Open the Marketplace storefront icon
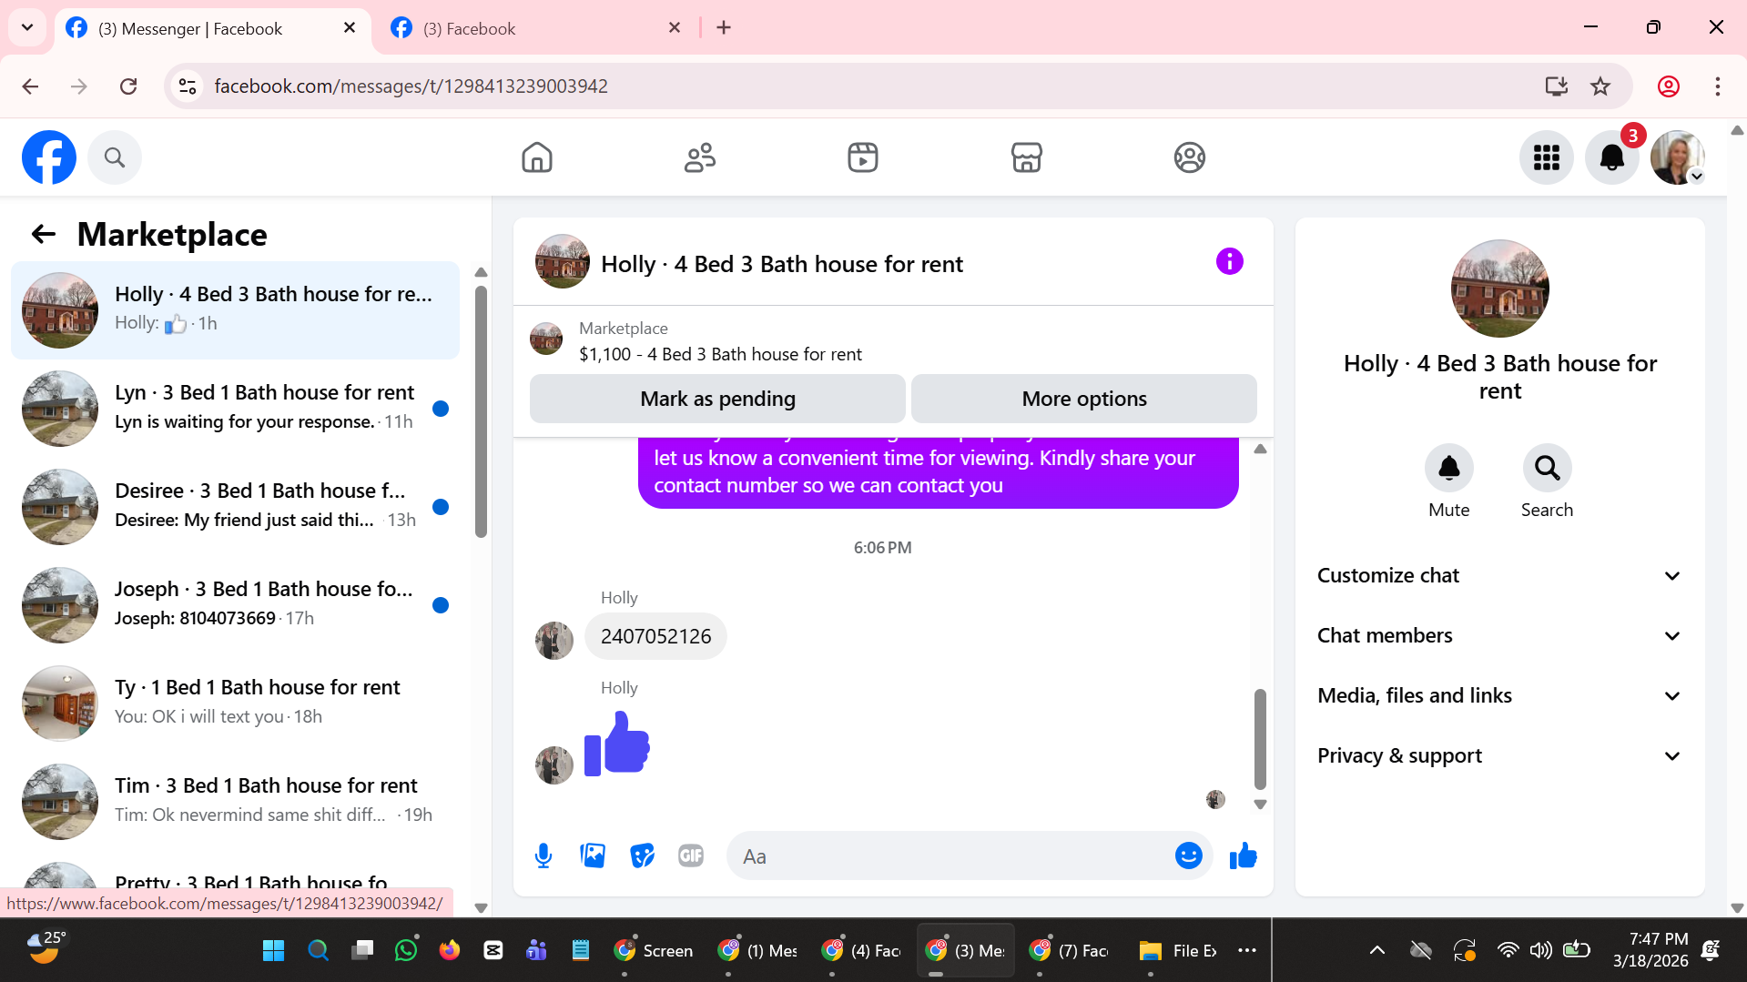The height and width of the screenshot is (982, 1747). (x=1026, y=157)
